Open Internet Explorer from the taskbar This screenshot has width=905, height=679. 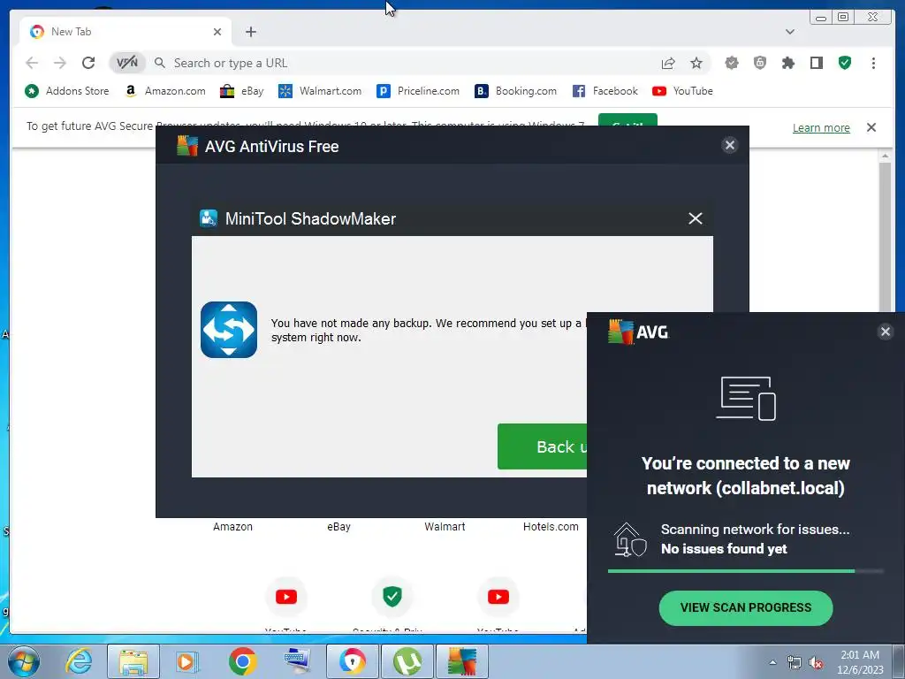click(x=79, y=661)
